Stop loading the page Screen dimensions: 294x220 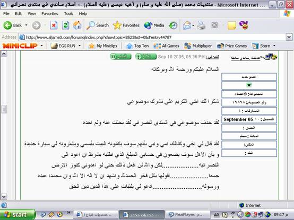pyautogui.click(x=54, y=25)
